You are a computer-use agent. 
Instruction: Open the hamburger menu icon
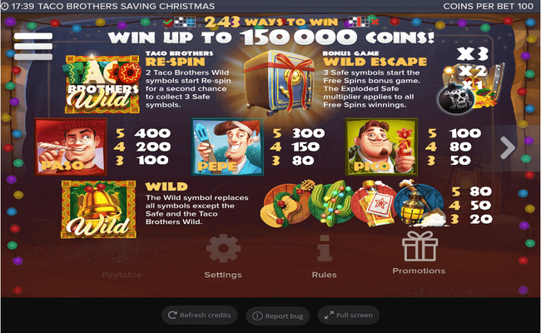pyautogui.click(x=33, y=47)
